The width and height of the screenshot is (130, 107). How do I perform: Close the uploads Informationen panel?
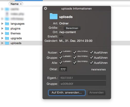coord(46,8)
